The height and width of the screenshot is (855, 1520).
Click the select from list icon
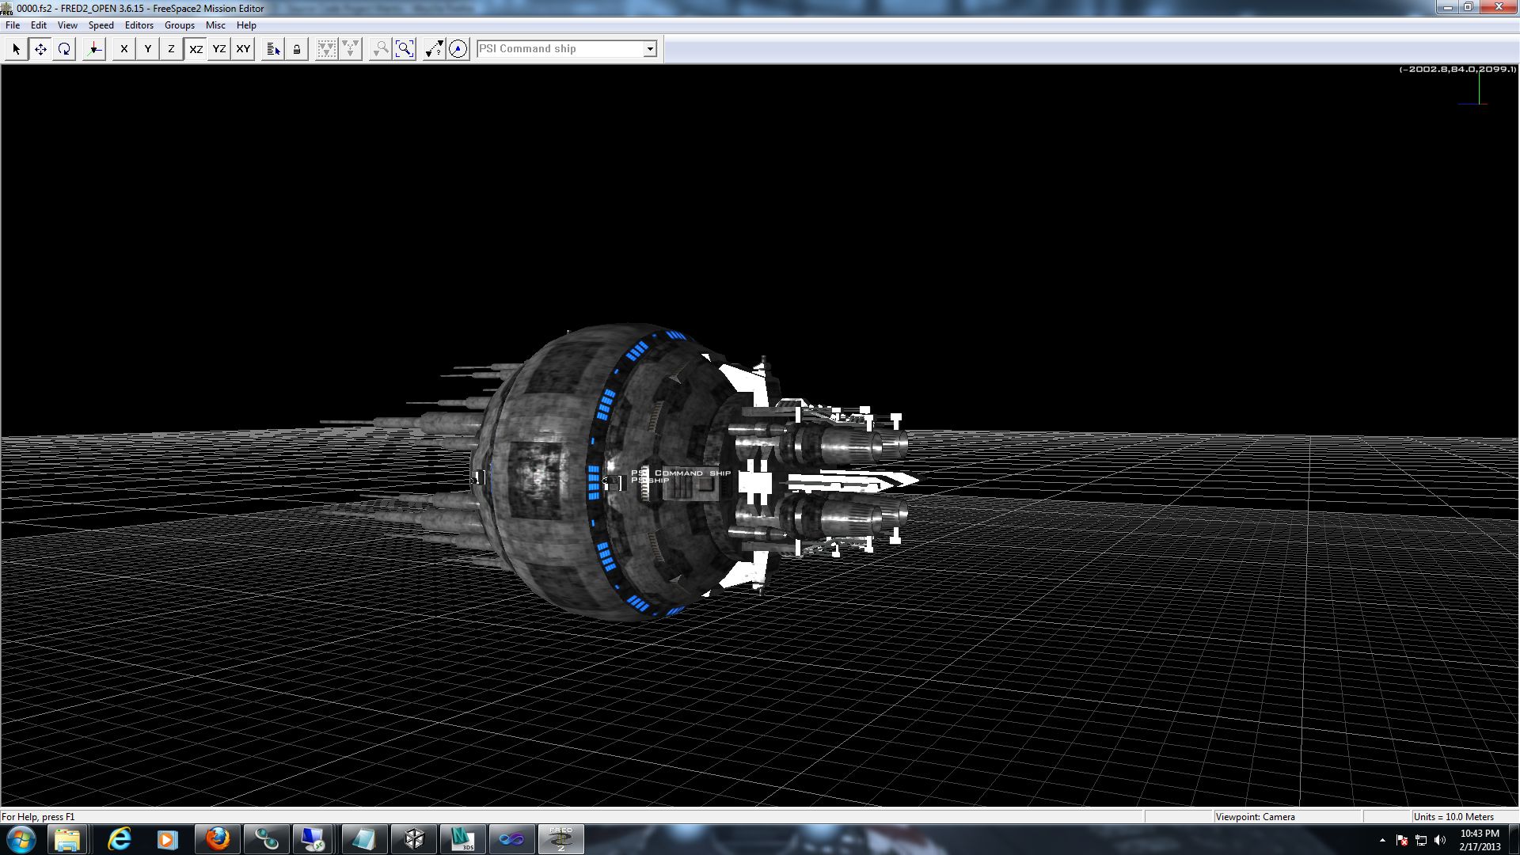[273, 49]
